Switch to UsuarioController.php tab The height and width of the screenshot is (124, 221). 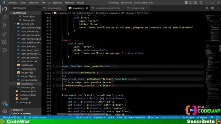(107, 8)
